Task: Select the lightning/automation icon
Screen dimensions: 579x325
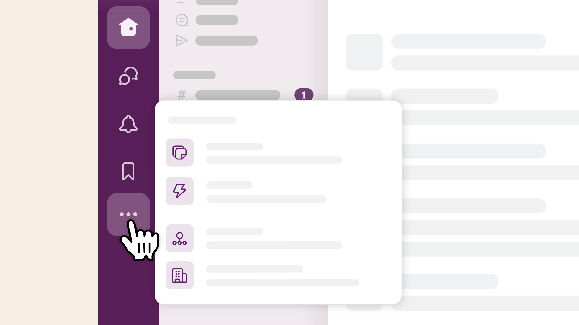Action: coord(179,191)
